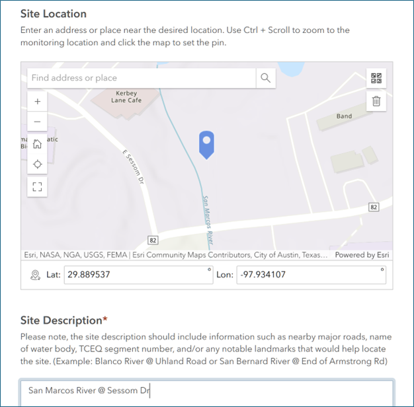The image size is (414, 407).
Task: Locate my position with crosshair icon
Action: click(38, 164)
